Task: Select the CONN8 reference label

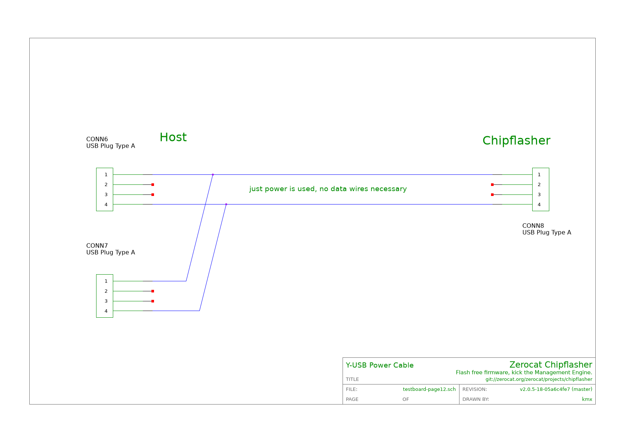Action: tap(533, 226)
